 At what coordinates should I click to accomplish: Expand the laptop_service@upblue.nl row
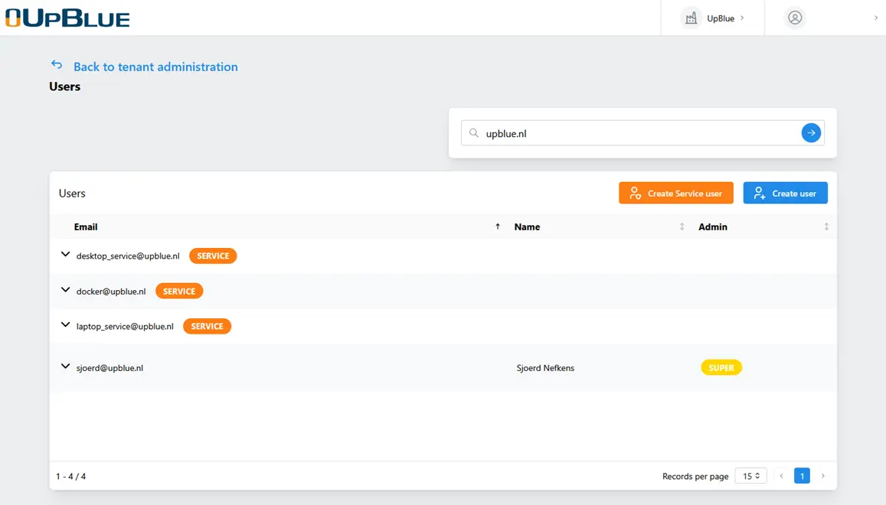coord(65,325)
